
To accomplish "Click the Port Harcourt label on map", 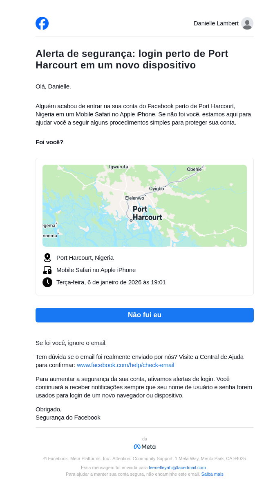I will (x=147, y=213).
